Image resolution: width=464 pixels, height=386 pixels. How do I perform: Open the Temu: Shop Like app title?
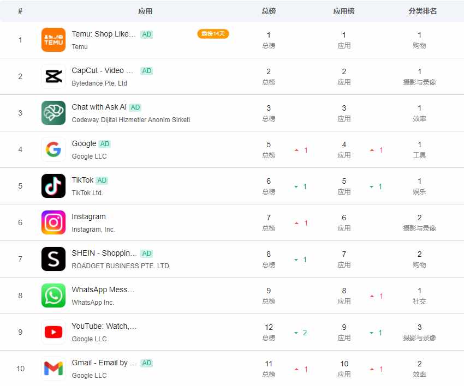(104, 34)
